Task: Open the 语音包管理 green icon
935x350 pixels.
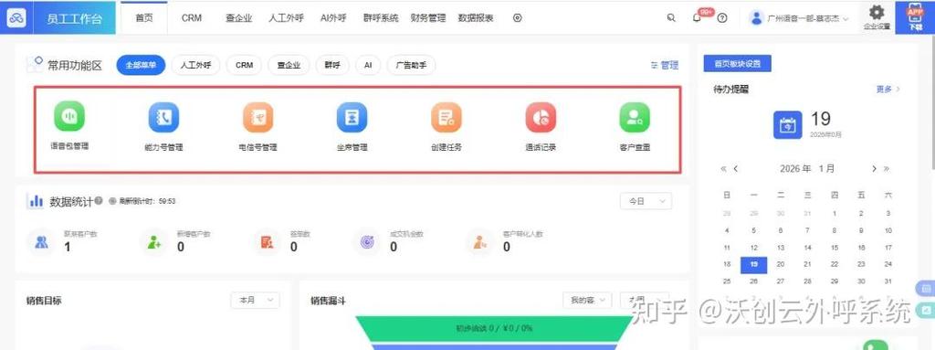Action: [69, 116]
